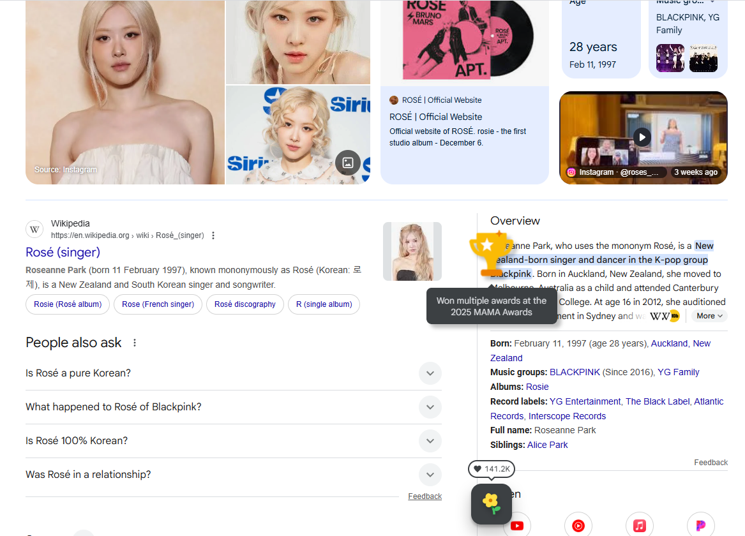The height and width of the screenshot is (536, 745).
Task: Open the Rosé (singer) Wikipedia link
Action: click(x=63, y=252)
